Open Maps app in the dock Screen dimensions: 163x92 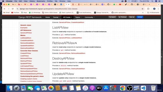[44, 88]
